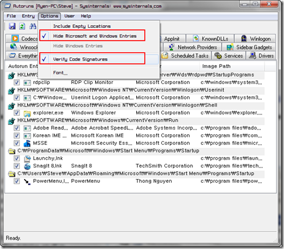Select the Windows Explorer description cell
Viewport: 284px width, 249px height.
[93, 113]
